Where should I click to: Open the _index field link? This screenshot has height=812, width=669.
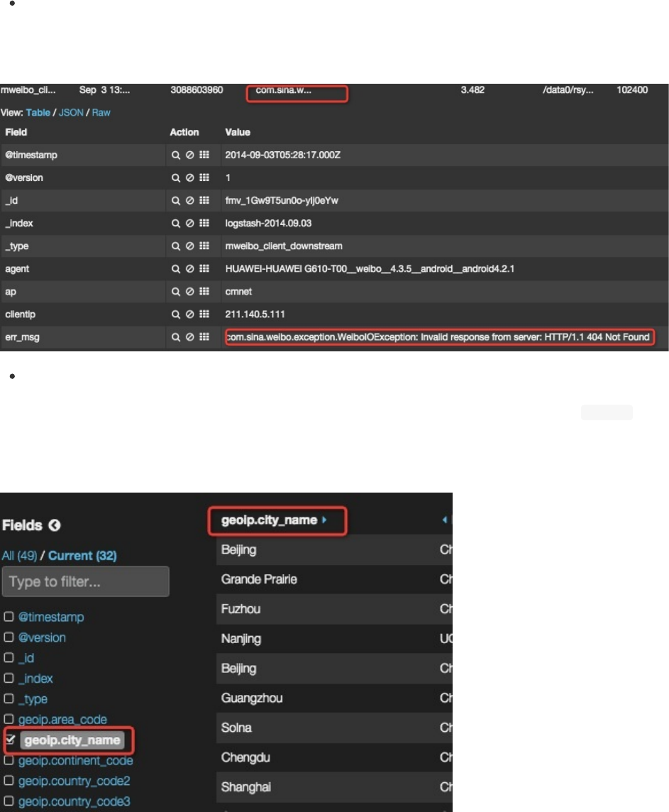[x=35, y=679]
